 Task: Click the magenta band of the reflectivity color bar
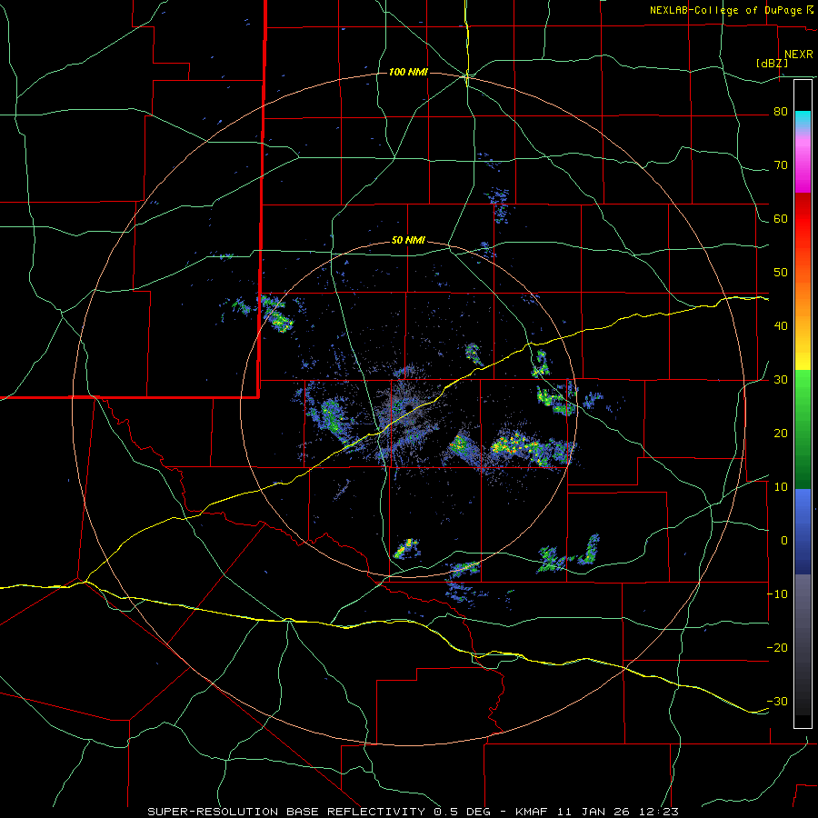803,166
